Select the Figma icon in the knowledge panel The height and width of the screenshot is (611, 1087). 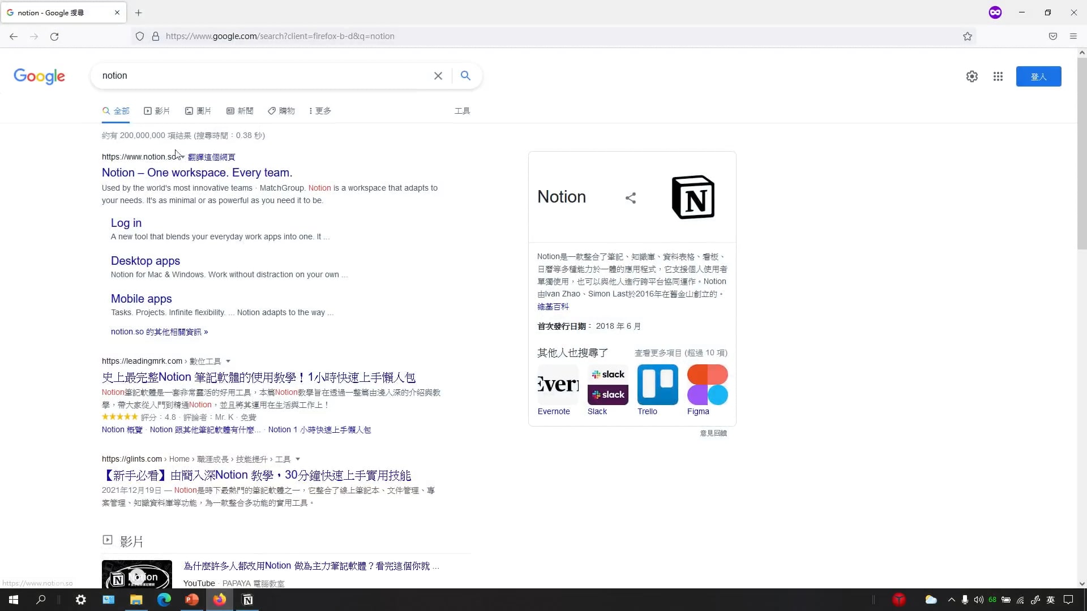[708, 385]
